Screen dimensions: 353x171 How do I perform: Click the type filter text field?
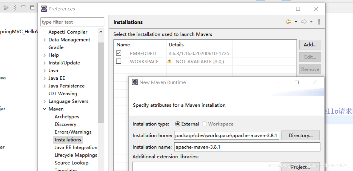[72, 22]
